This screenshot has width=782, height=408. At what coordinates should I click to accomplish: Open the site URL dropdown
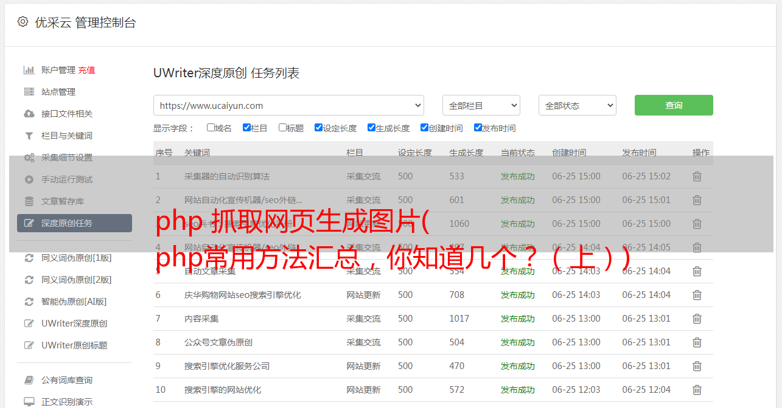pos(288,105)
